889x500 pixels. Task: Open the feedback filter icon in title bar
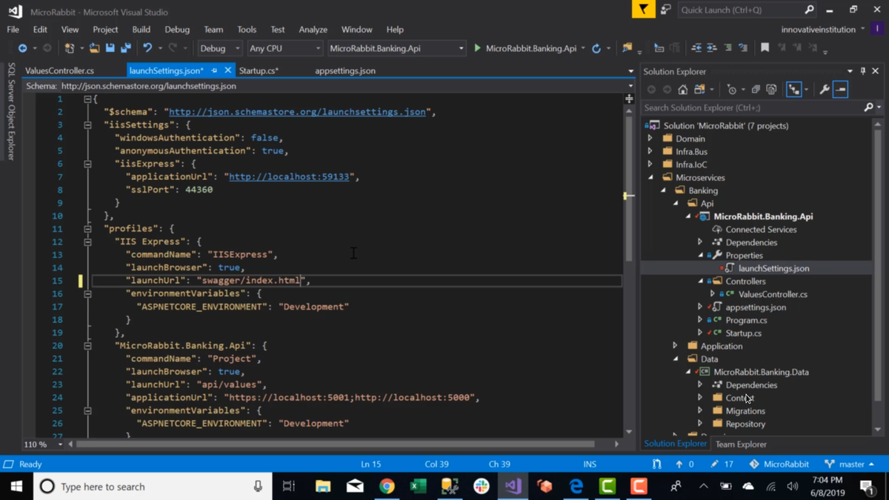point(643,10)
